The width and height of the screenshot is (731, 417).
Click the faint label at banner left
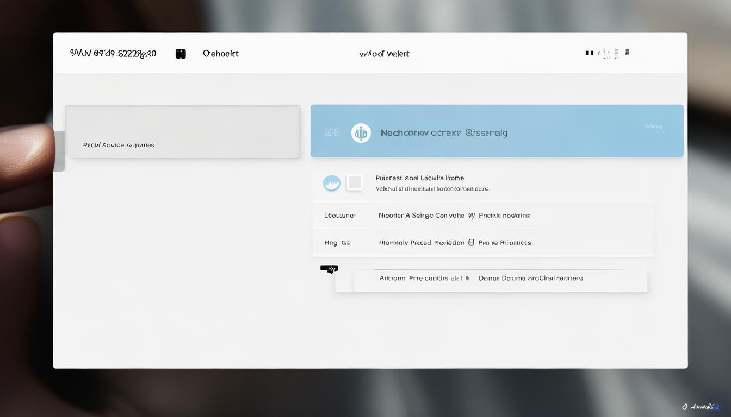pos(331,132)
